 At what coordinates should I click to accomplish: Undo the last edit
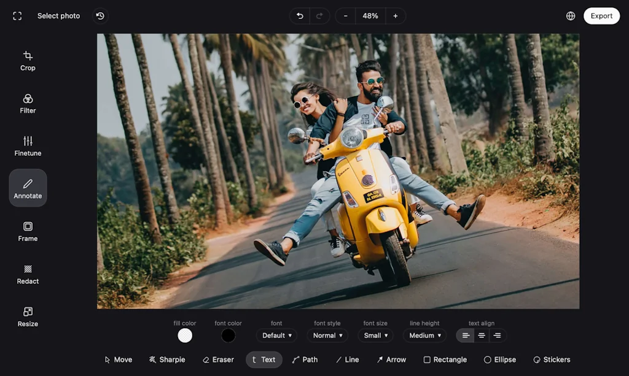[299, 16]
